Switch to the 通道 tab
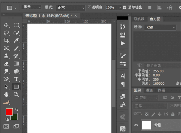181x133 pixels. [149, 90]
